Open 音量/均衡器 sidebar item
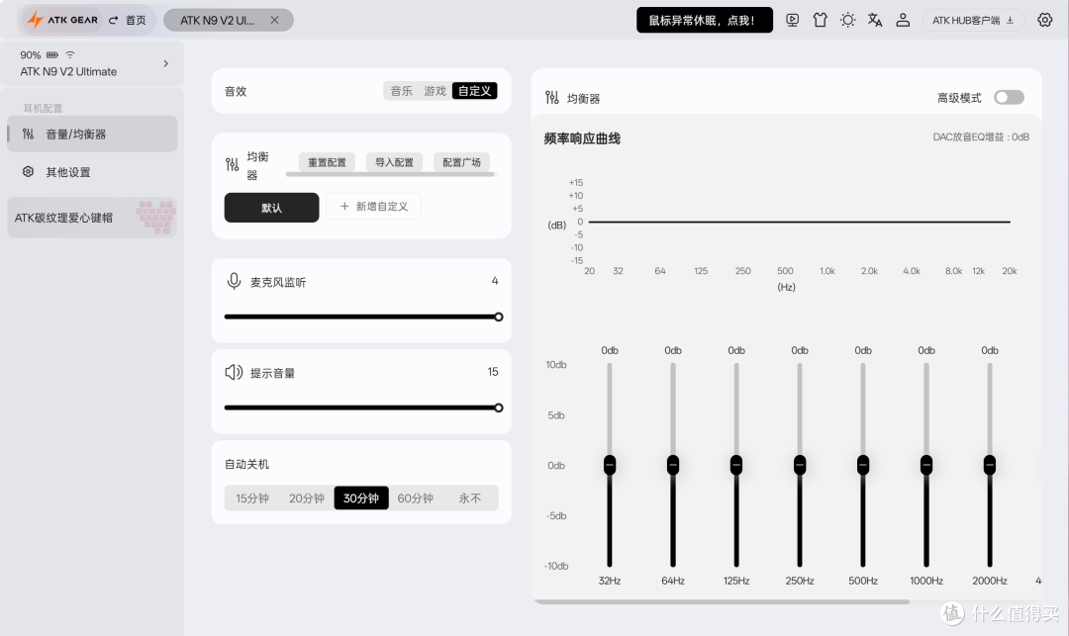The height and width of the screenshot is (636, 1069). point(92,135)
